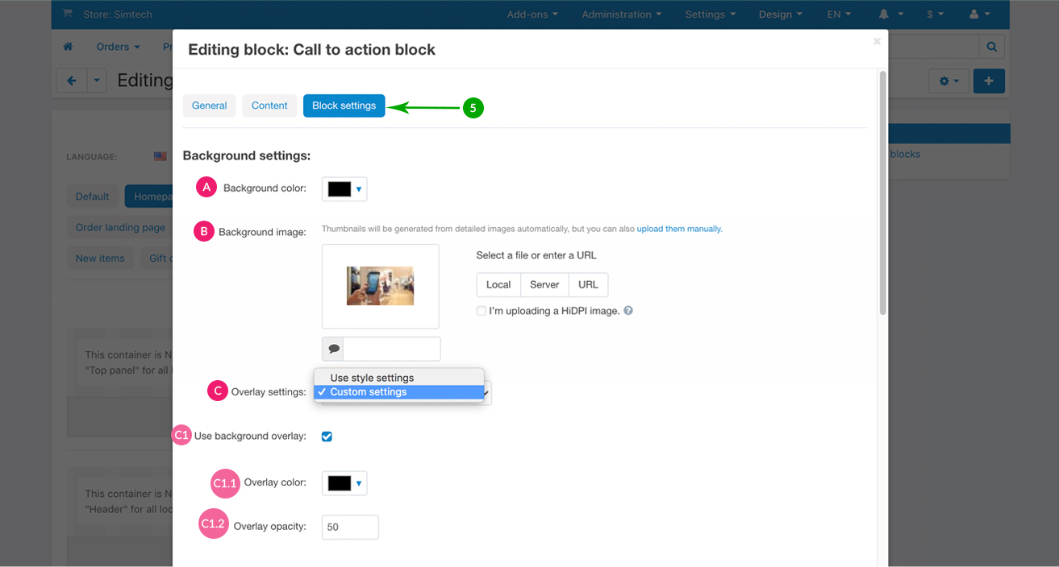The height and width of the screenshot is (567, 1059).
Task: Open the Overlay color picker dropdown
Action: 344,483
